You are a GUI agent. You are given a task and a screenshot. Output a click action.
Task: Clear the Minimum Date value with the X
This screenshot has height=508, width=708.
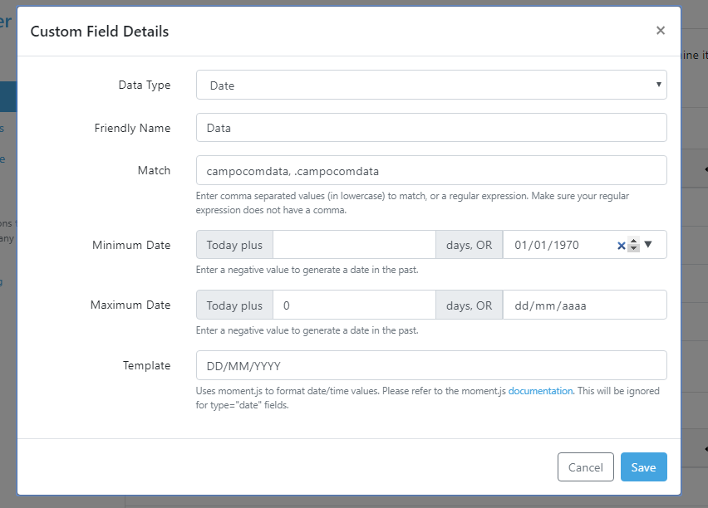tap(621, 246)
